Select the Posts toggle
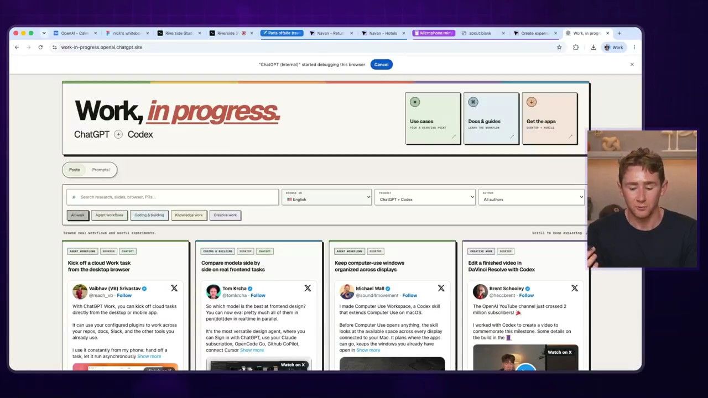The height and width of the screenshot is (398, 708). point(75,170)
